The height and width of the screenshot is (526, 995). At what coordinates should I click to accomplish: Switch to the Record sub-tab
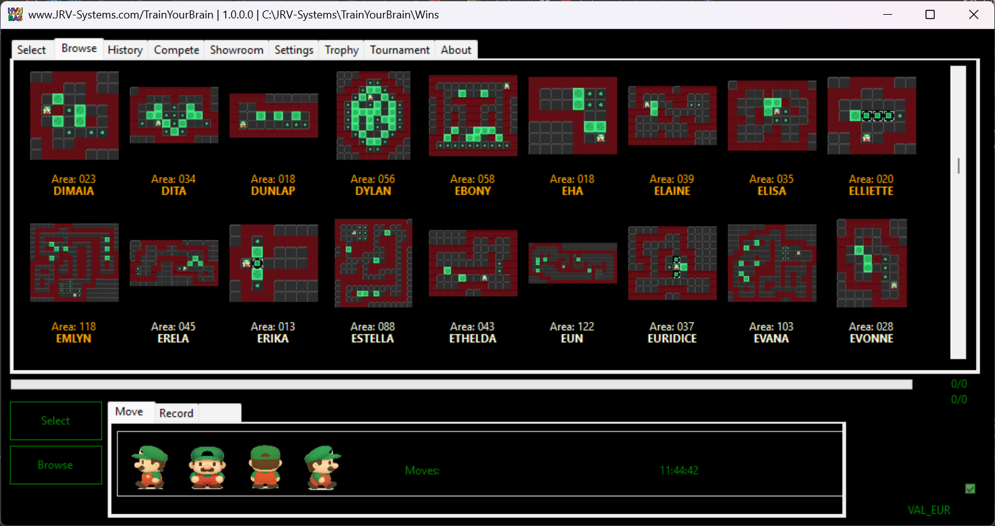[x=176, y=413]
